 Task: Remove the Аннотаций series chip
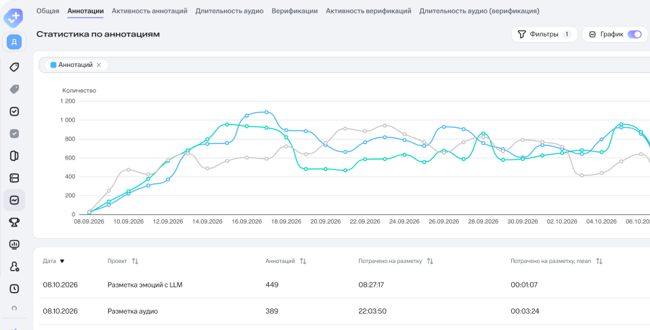point(99,65)
